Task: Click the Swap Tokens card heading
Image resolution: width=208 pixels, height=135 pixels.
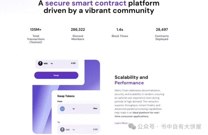Action: tap(66, 96)
